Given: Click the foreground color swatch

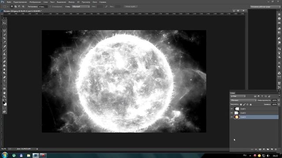Looking at the screenshot, I should [4, 103].
